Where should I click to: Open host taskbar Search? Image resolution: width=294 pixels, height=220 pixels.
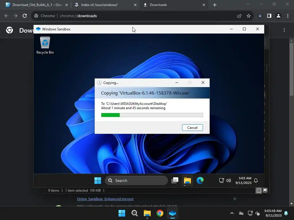pyautogui.click(x=135, y=213)
